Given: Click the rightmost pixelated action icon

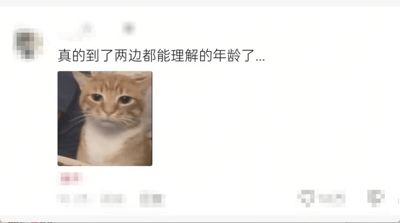Looking at the screenshot, I should tap(376, 199).
